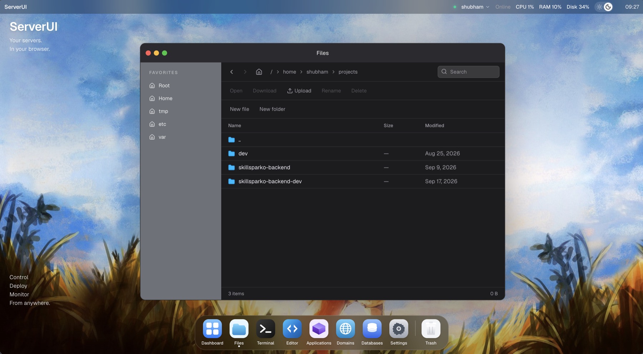Screen dimensions: 643x354
Task: Click the New file button
Action: pos(239,109)
